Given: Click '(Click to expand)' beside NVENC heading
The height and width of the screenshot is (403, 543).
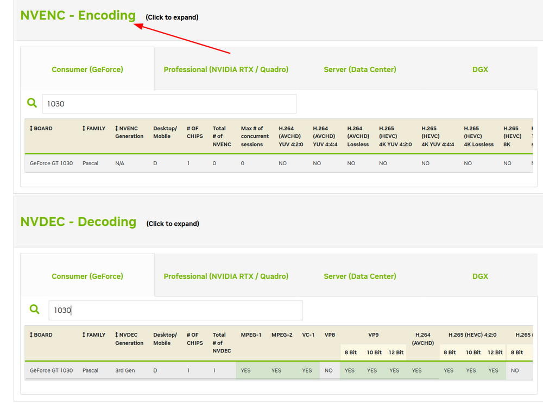Looking at the screenshot, I should [172, 17].
